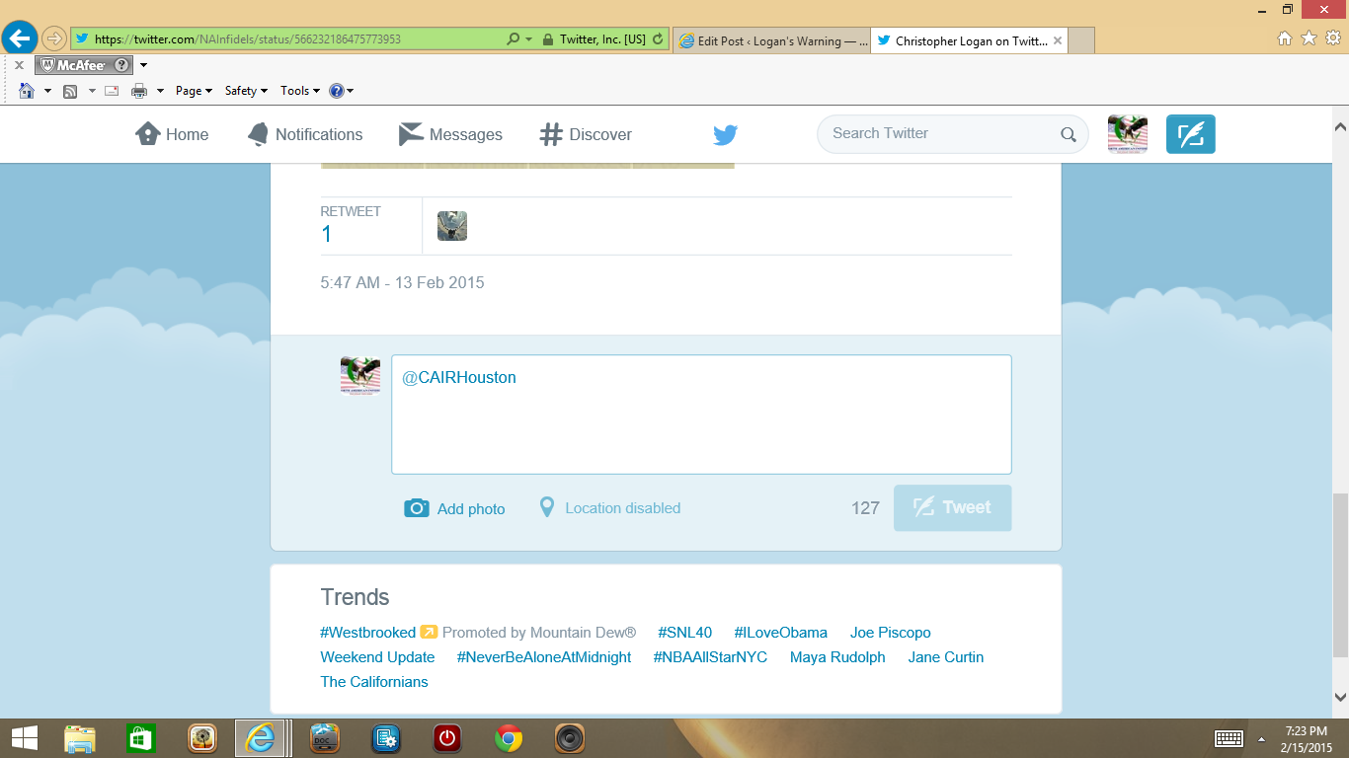
Task: Click the compose new Tweet quill button
Action: 1191,133
